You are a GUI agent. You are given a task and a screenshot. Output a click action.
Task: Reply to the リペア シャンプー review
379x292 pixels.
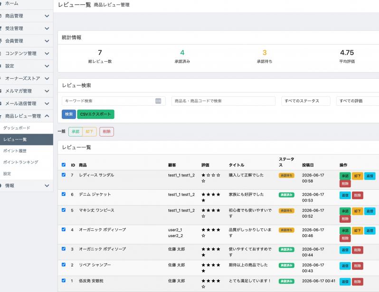(x=345, y=266)
